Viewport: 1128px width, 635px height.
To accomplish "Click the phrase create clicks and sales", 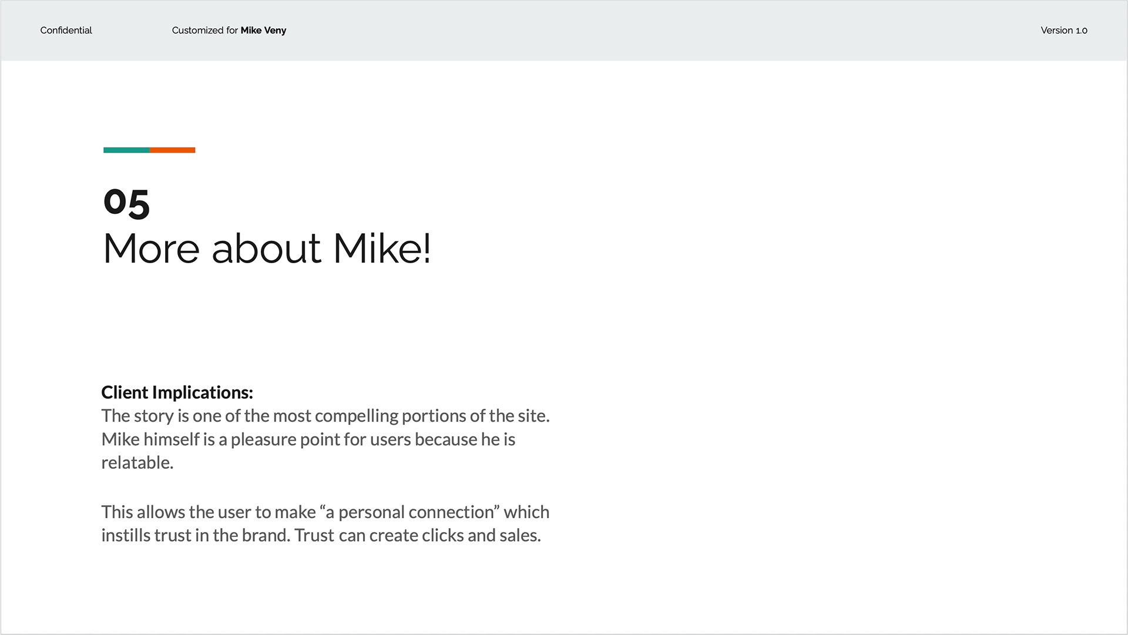I will 455,536.
